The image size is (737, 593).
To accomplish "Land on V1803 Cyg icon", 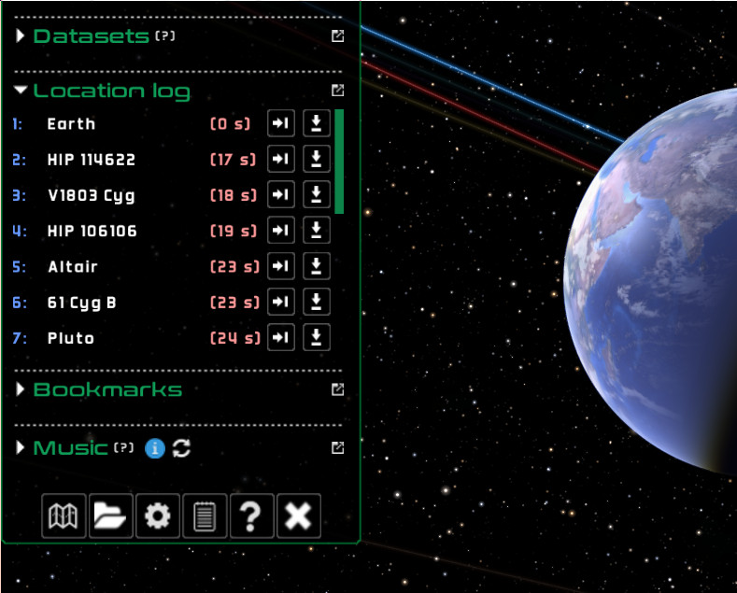I will point(317,194).
